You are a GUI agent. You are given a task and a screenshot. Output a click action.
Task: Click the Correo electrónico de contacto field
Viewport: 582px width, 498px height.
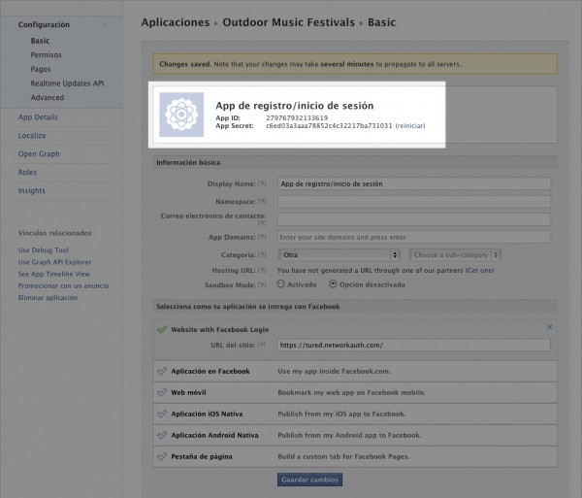[x=414, y=219]
